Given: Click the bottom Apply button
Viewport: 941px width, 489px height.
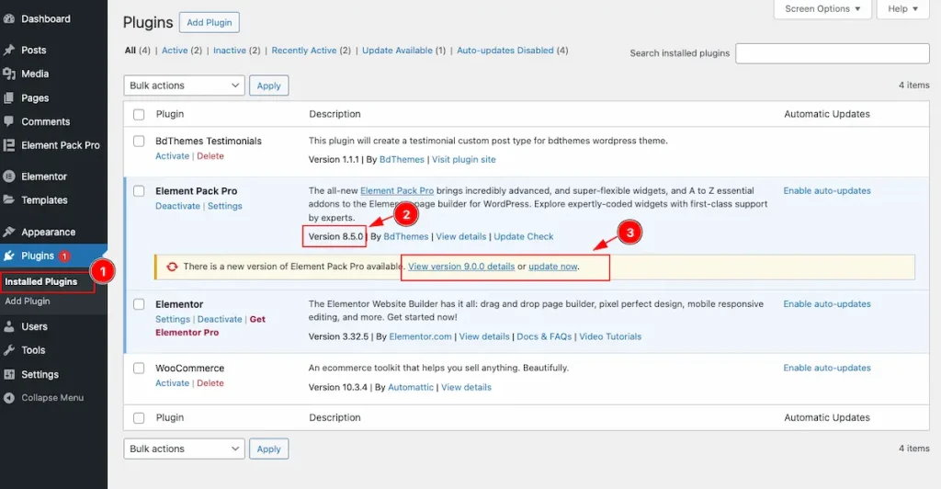Looking at the screenshot, I should tap(269, 449).
